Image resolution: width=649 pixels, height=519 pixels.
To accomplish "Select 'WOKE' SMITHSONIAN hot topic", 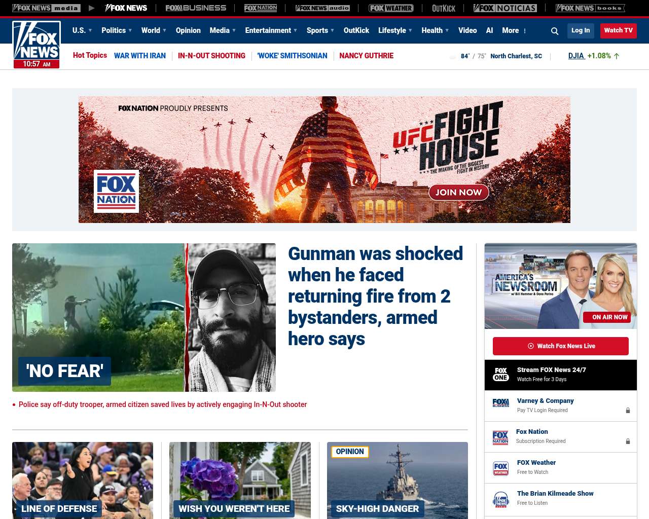I will click(292, 56).
